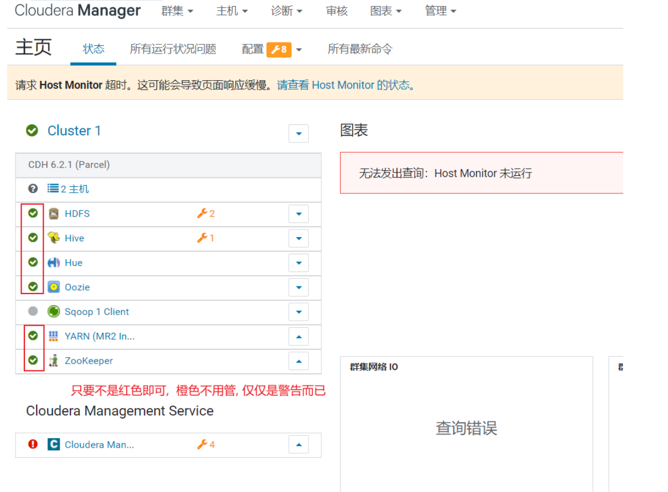The height and width of the screenshot is (492, 668).
Task: Click the Cloudera Management Service C icon
Action: pyautogui.click(x=54, y=444)
